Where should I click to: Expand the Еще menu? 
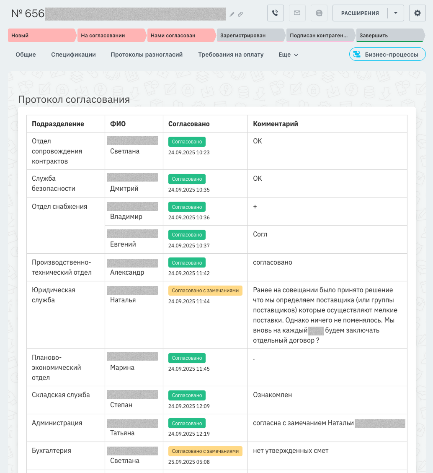coord(288,55)
